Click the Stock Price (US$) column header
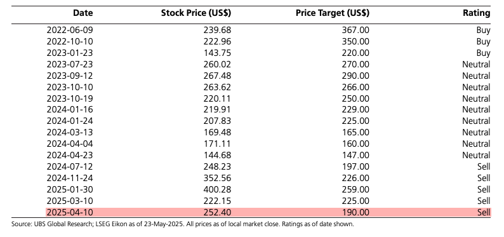This screenshot has width=504, height=237. tap(196, 13)
